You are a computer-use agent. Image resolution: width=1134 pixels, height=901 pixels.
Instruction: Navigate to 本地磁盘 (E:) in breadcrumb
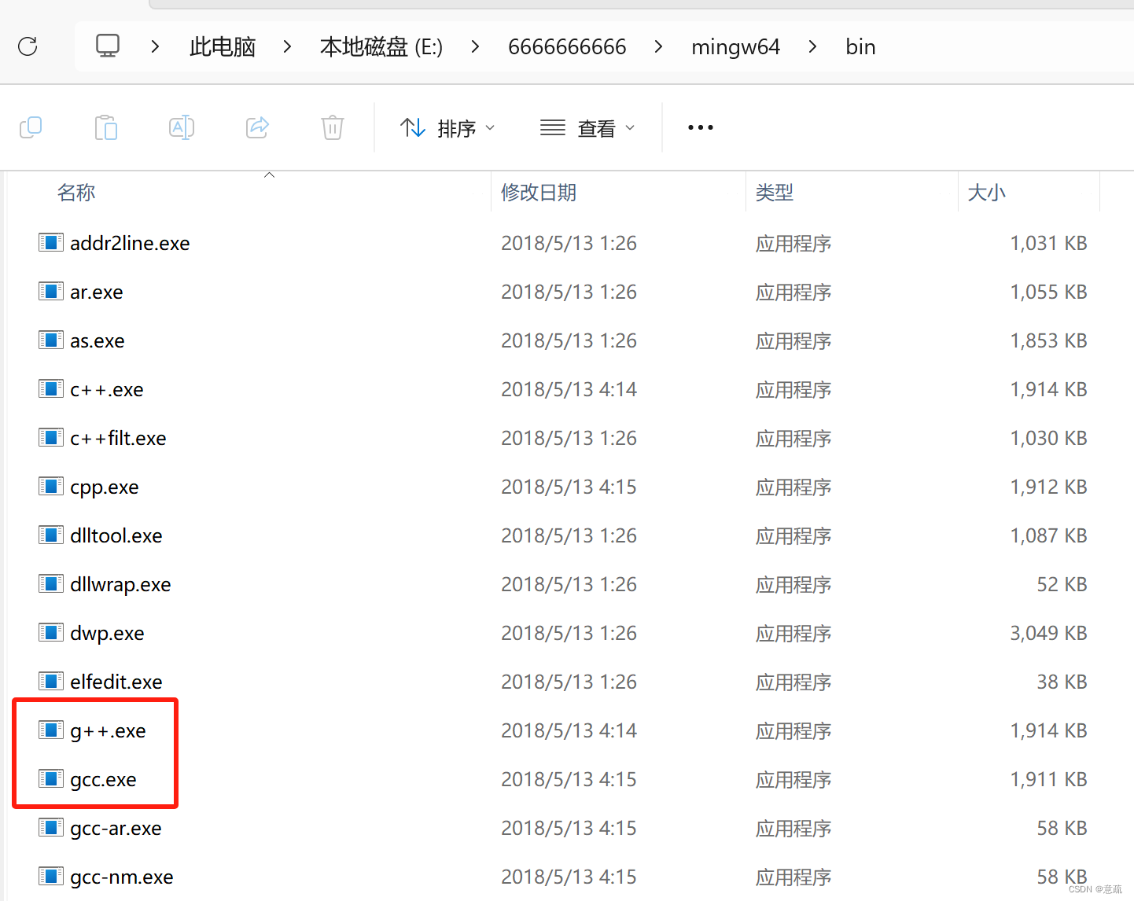point(381,47)
